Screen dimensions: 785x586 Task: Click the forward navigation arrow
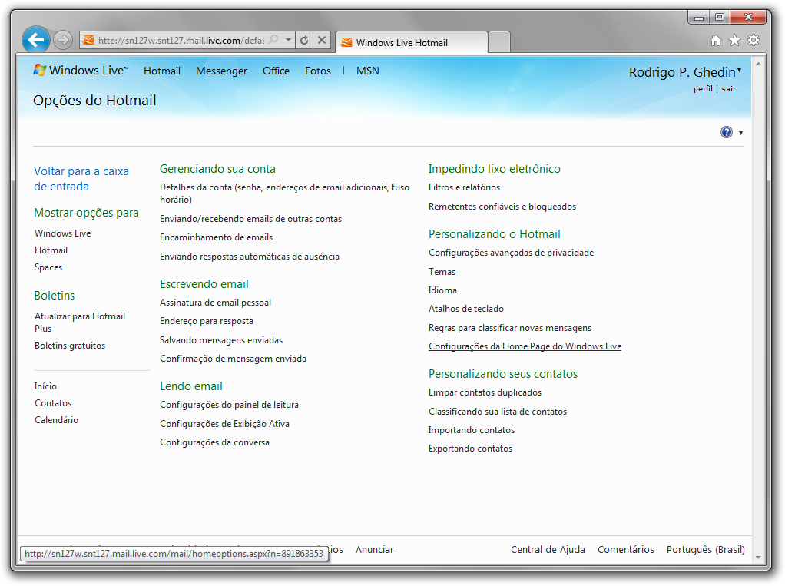click(62, 39)
